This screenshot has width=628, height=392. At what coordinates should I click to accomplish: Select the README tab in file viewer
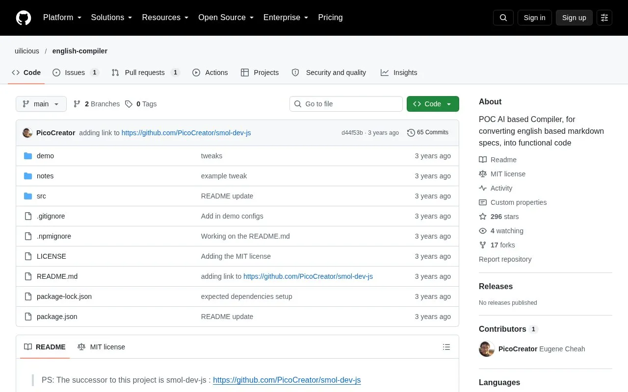click(x=45, y=347)
